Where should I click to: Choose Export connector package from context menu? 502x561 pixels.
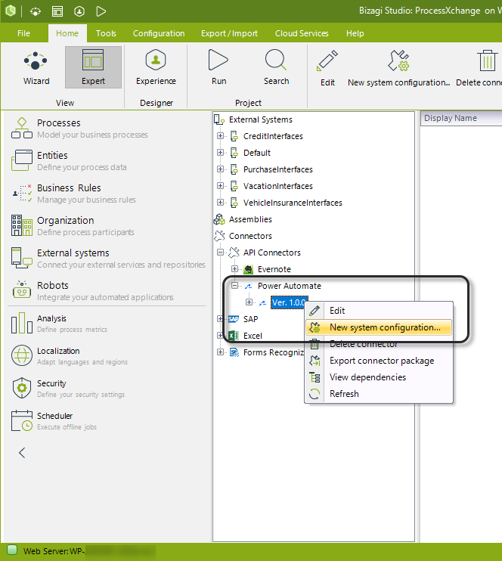[x=379, y=361]
